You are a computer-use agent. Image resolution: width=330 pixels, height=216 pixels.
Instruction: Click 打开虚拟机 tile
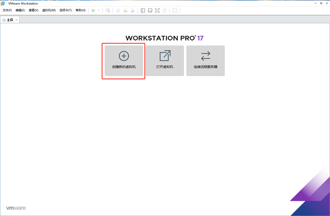(x=165, y=61)
